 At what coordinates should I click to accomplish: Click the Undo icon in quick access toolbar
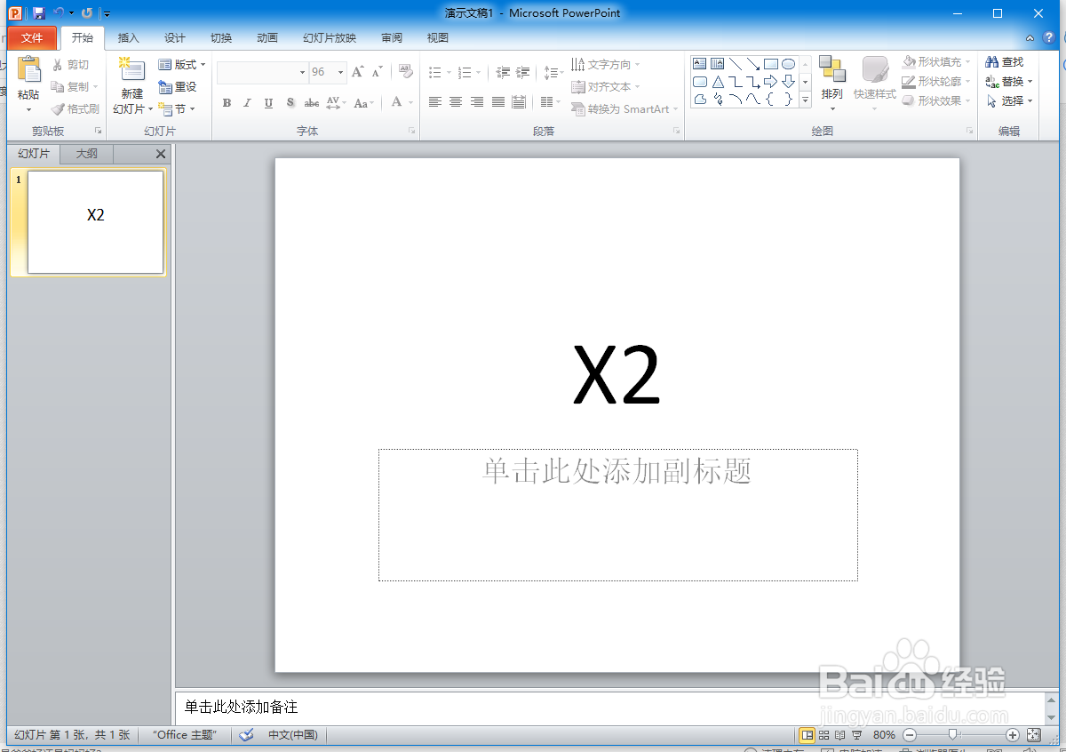[x=60, y=12]
